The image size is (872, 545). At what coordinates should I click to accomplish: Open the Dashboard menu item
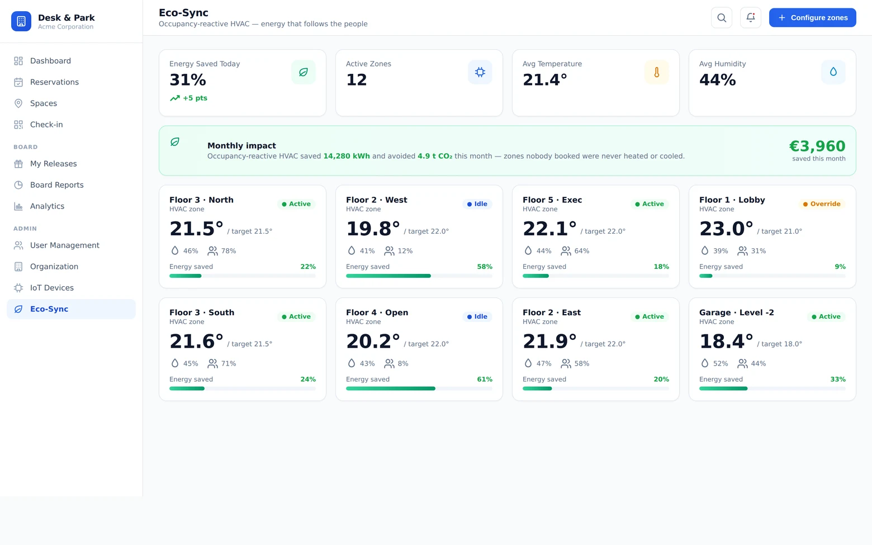click(71, 61)
